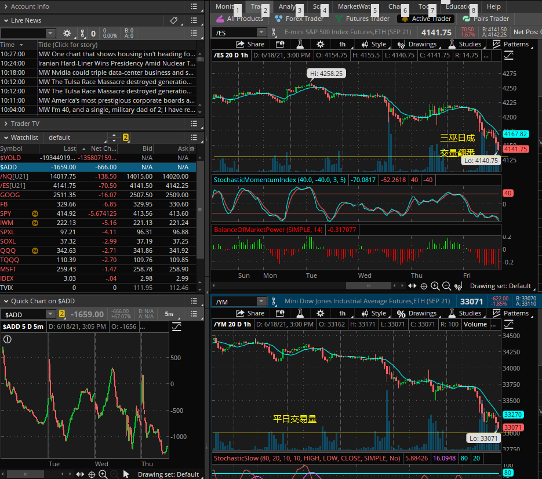Open chart settings gear on the /YM chart
The width and height of the screenshot is (542, 479).
click(321, 313)
